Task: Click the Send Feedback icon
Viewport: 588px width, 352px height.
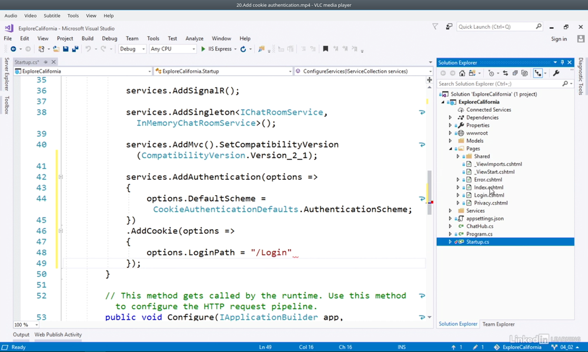Action: point(449,26)
